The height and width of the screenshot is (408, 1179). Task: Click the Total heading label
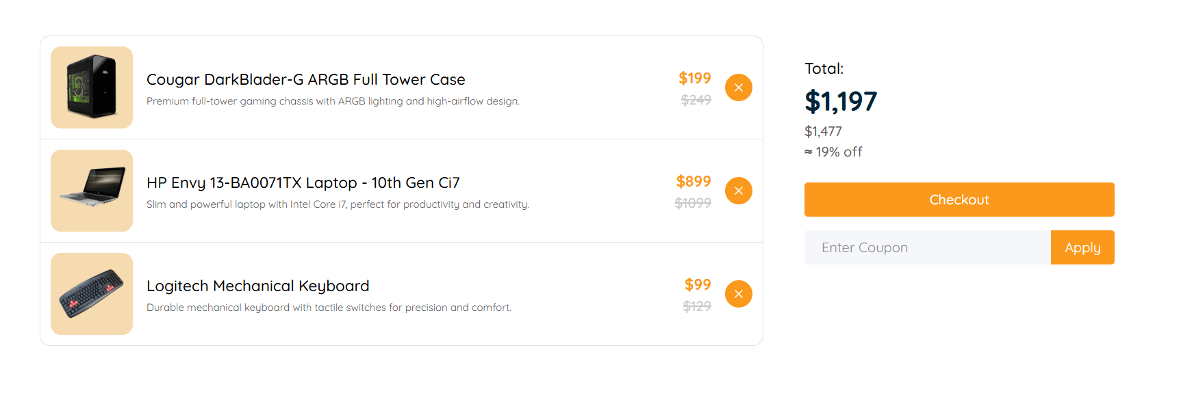[x=824, y=68]
